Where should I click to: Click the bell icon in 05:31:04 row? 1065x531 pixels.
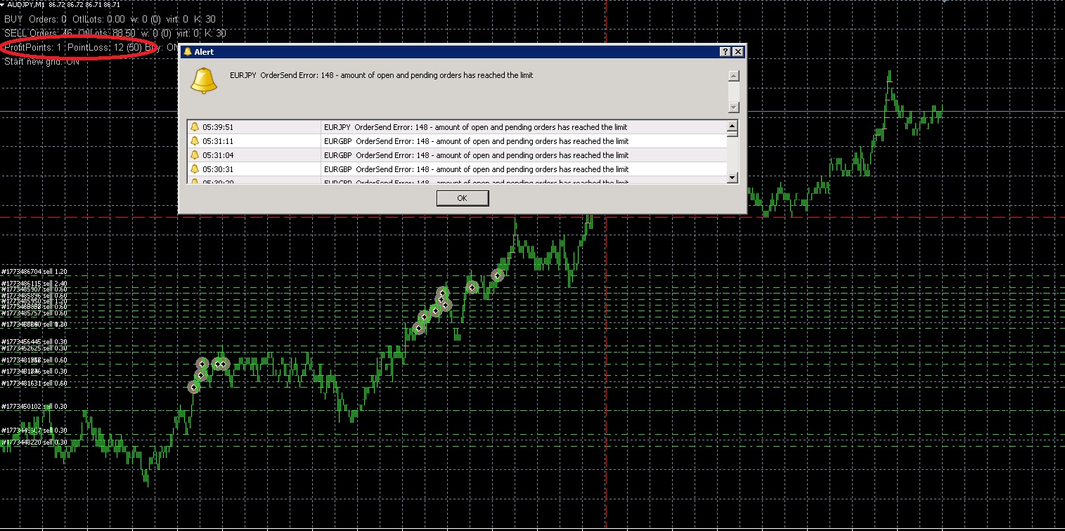point(195,155)
